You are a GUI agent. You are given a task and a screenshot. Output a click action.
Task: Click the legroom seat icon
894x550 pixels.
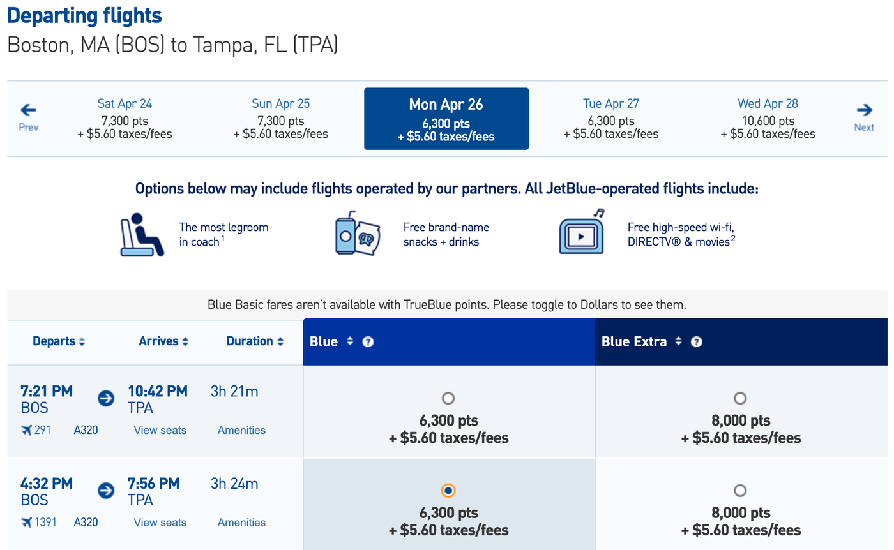tap(141, 233)
